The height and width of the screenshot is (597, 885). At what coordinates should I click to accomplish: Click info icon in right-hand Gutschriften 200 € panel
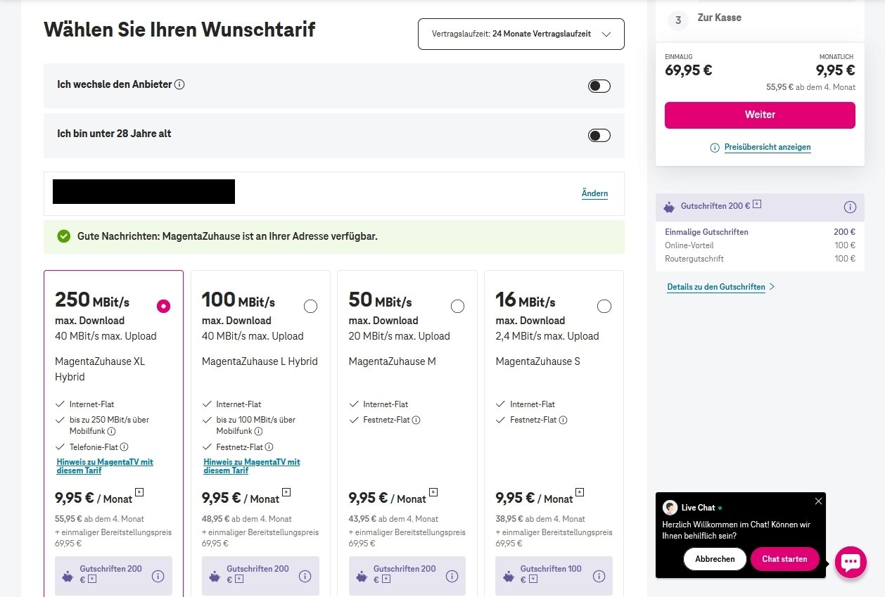pos(850,207)
